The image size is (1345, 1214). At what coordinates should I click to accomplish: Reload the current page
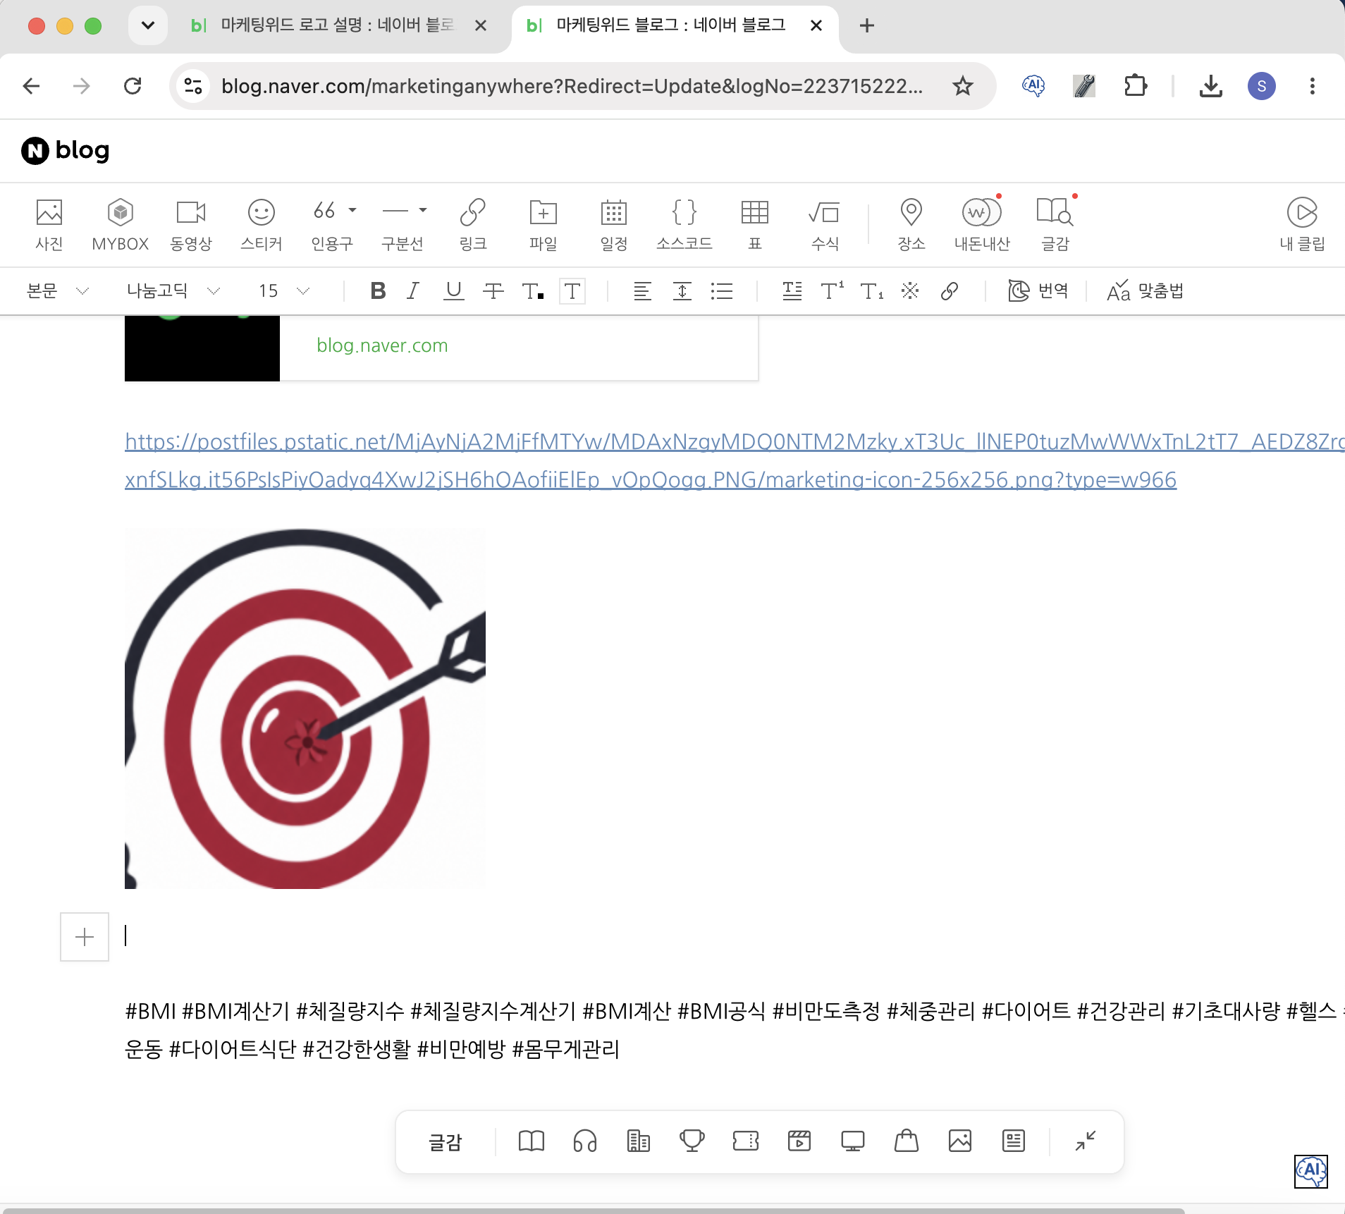133,86
